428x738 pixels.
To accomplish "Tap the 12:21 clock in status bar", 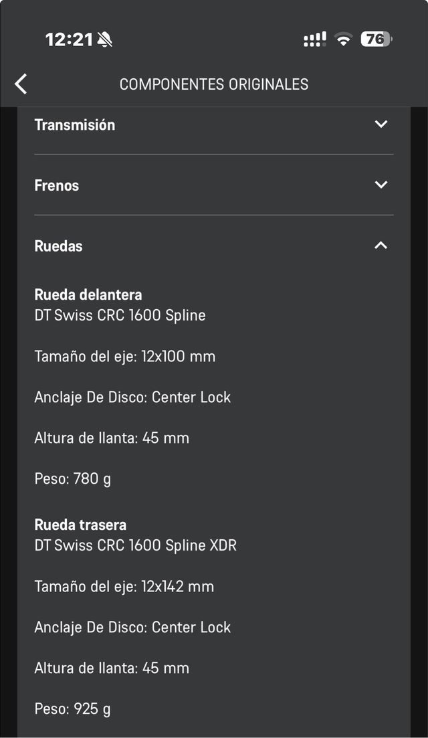I will point(69,40).
